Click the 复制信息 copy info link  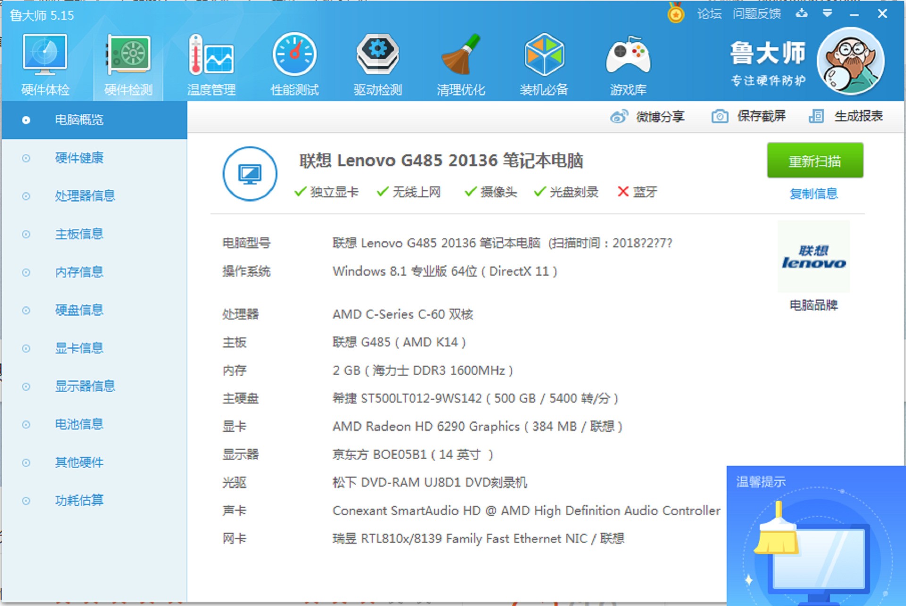click(814, 194)
